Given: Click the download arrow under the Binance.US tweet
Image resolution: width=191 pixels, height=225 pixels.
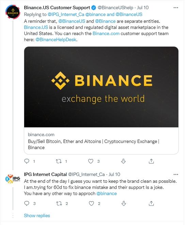Looking at the screenshot, I should tap(123, 161).
